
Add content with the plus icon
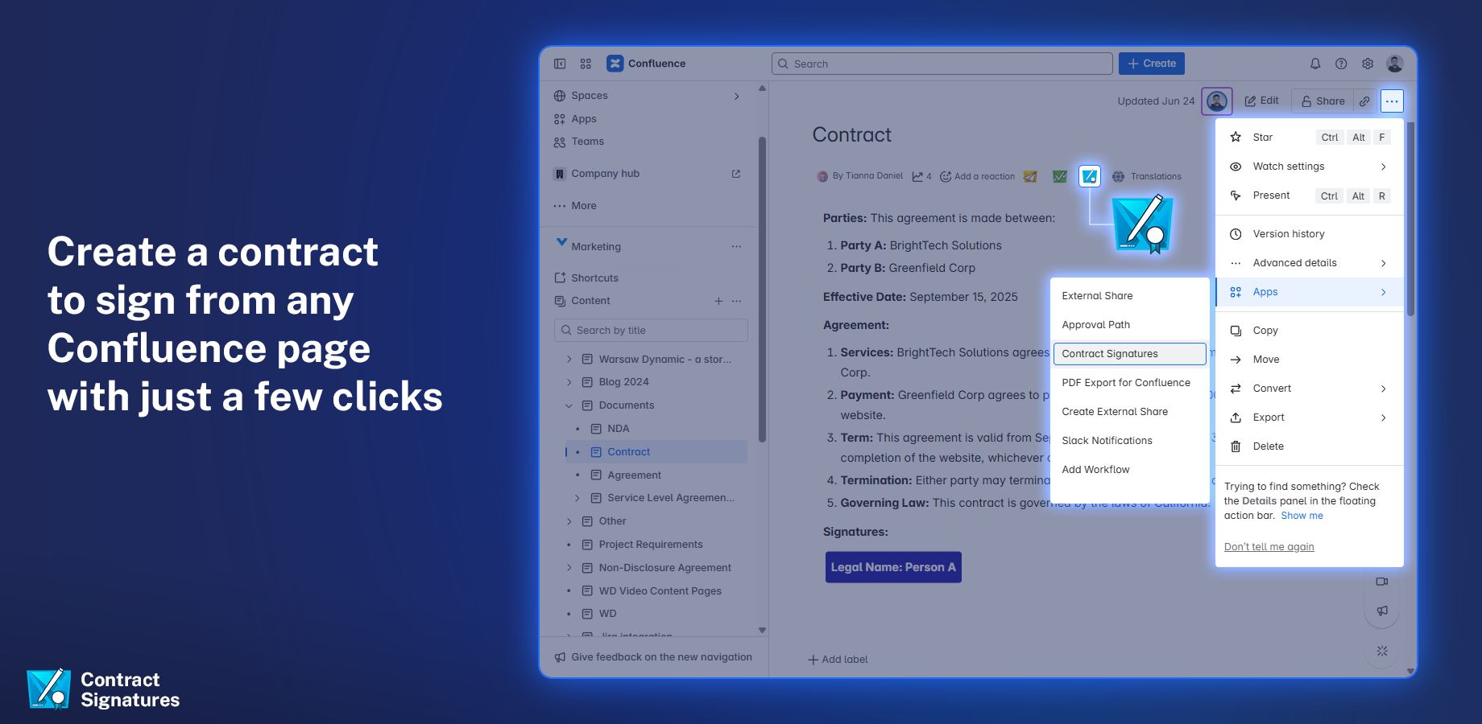718,301
